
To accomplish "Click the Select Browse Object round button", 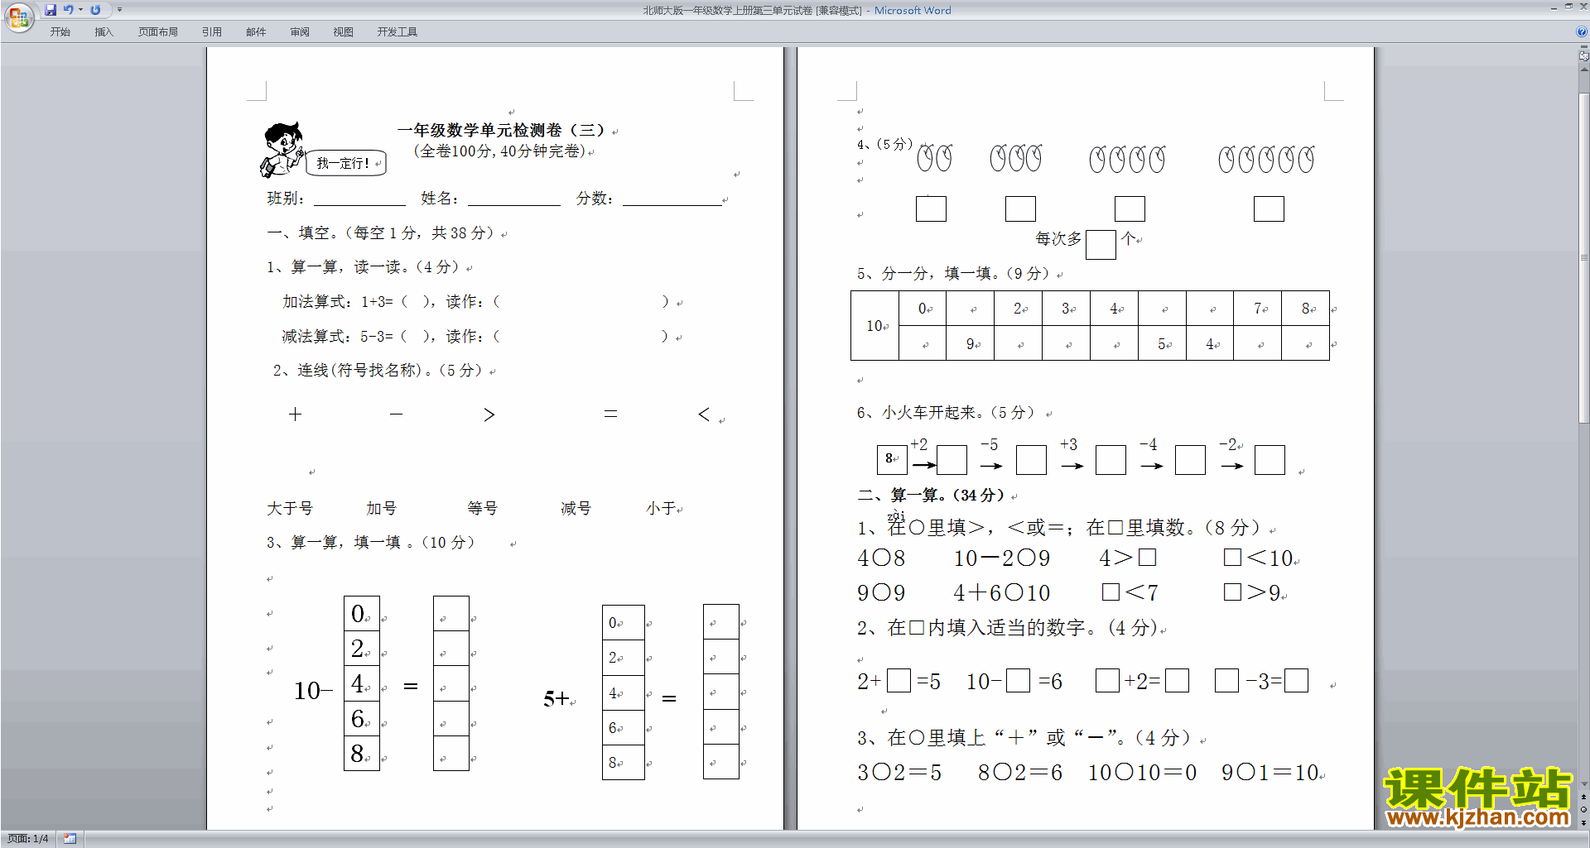I will click(x=1583, y=810).
